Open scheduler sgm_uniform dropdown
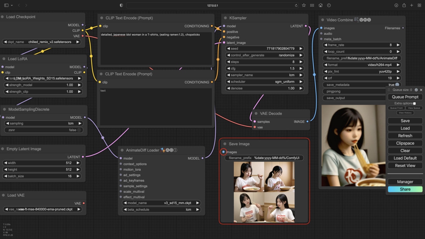The width and height of the screenshot is (425, 239). 265,81
